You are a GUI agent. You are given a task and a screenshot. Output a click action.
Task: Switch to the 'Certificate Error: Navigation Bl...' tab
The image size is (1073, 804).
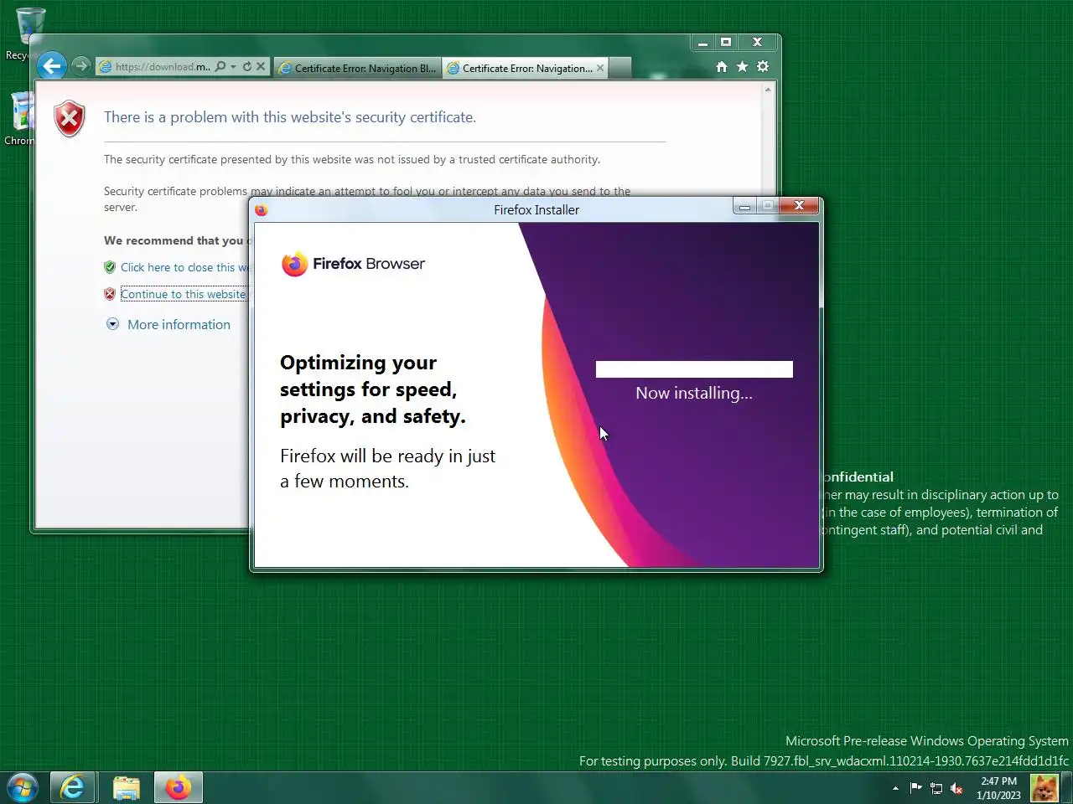[x=358, y=68]
